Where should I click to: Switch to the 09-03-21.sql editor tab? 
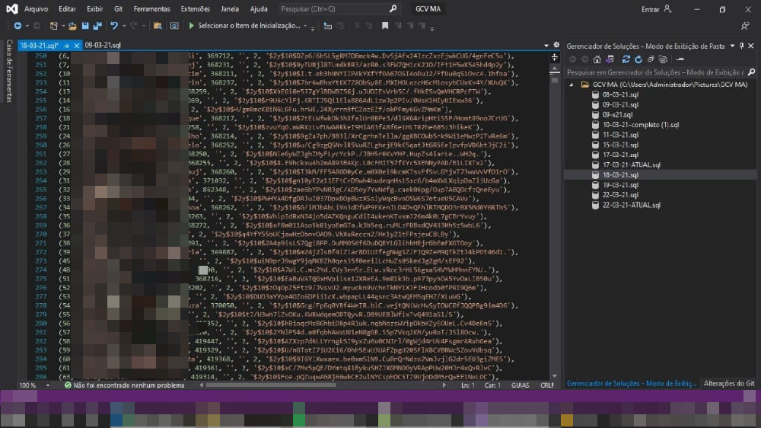103,45
